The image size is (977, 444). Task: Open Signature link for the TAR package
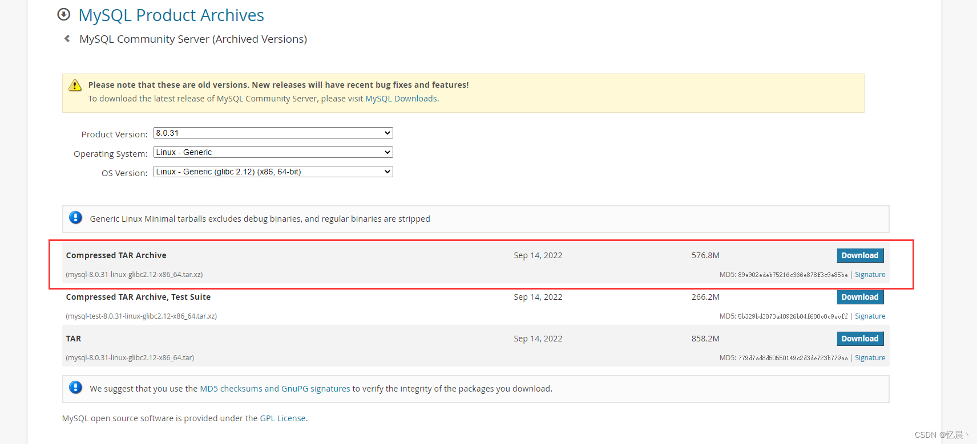[x=870, y=358]
